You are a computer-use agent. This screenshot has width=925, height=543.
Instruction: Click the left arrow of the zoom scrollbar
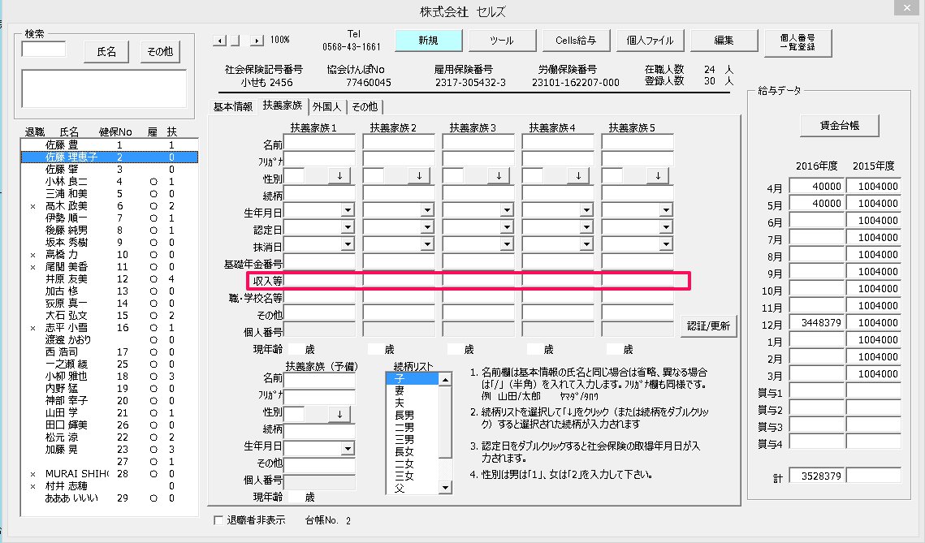pyautogui.click(x=219, y=40)
